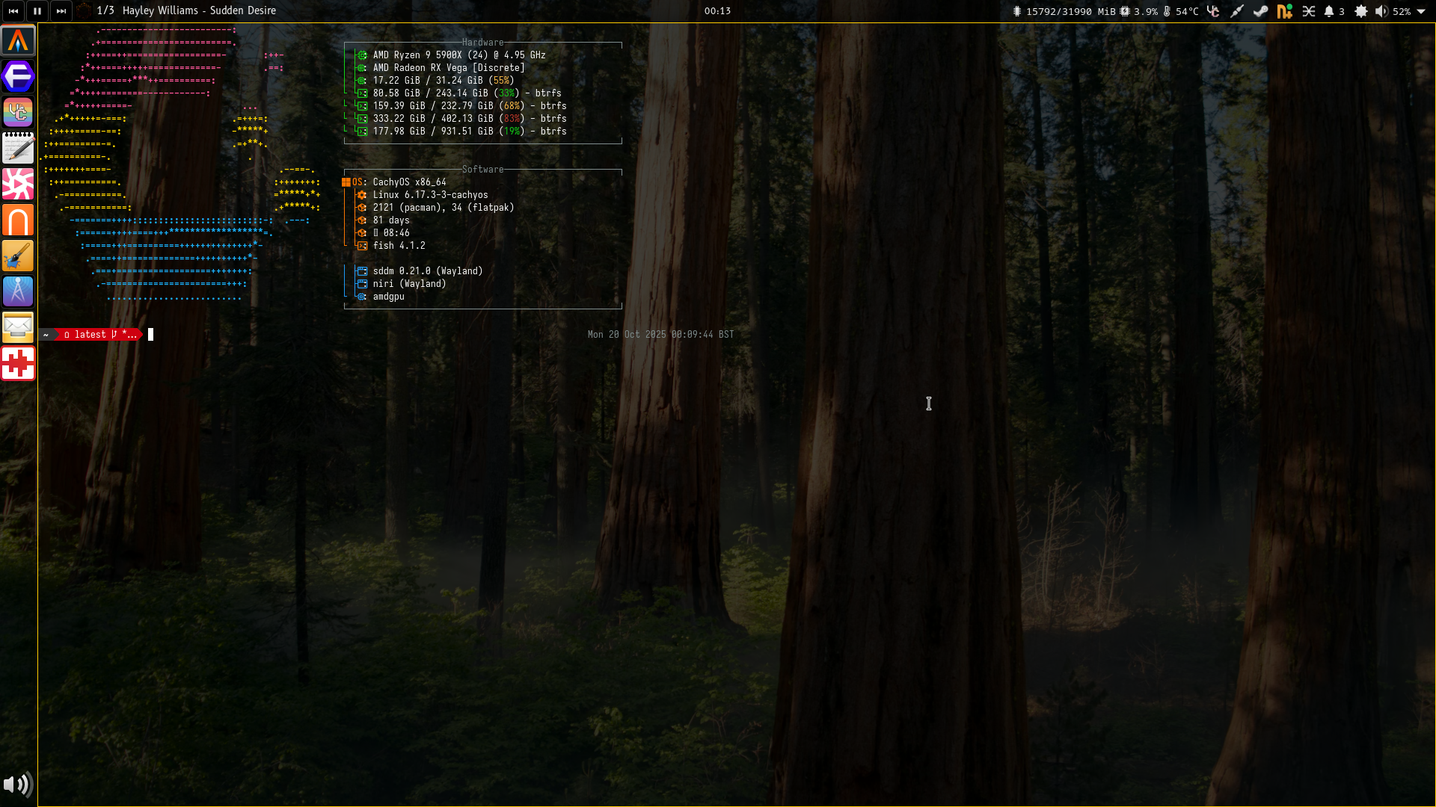Skip to the next track
Viewport: 1436px width, 807px height.
click(x=61, y=11)
